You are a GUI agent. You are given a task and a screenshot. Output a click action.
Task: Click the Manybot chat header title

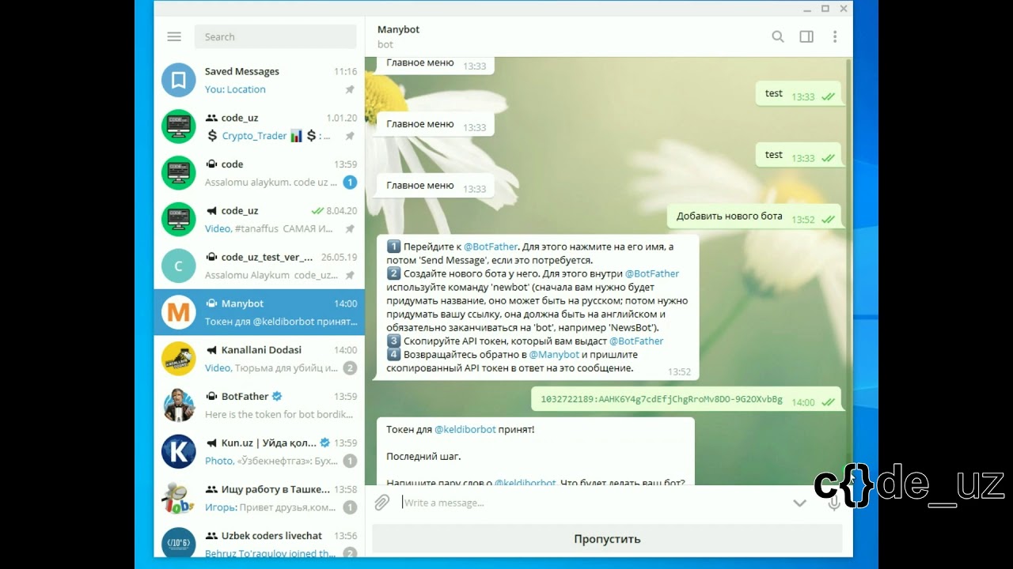(398, 29)
